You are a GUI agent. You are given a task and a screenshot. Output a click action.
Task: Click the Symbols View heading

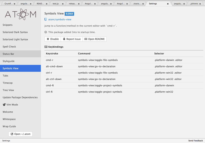tap(54, 14)
